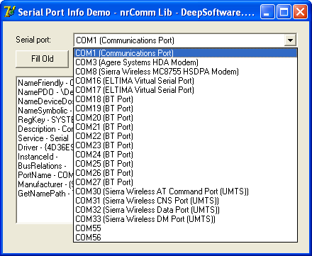Select the COM55 entry
Screen dimensions: 312x256
(x=186, y=228)
